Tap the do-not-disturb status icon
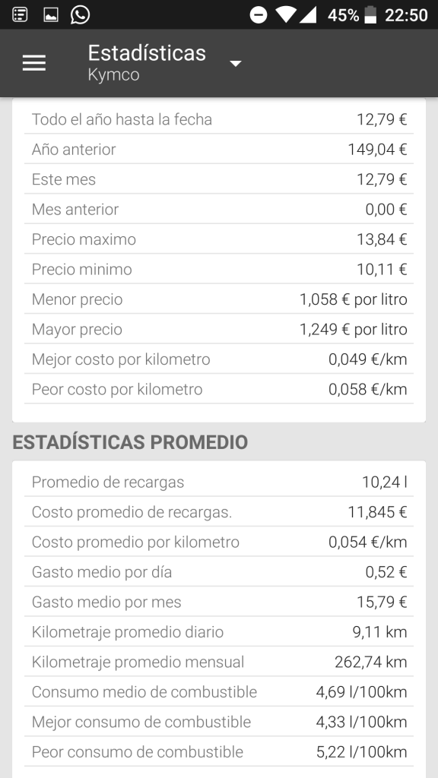This screenshot has height=778, width=438. [x=259, y=15]
